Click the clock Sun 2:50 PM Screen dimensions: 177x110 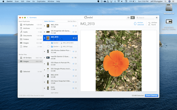pos(143,1)
